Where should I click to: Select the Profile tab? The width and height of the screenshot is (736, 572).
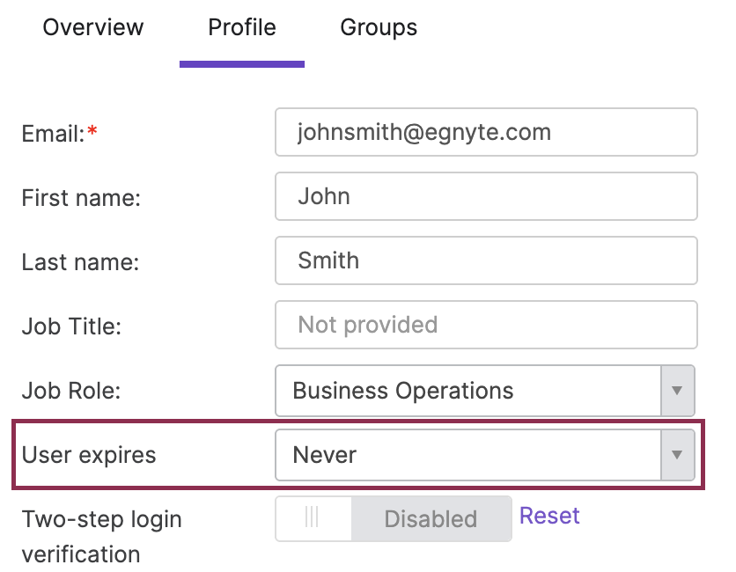[x=241, y=27]
